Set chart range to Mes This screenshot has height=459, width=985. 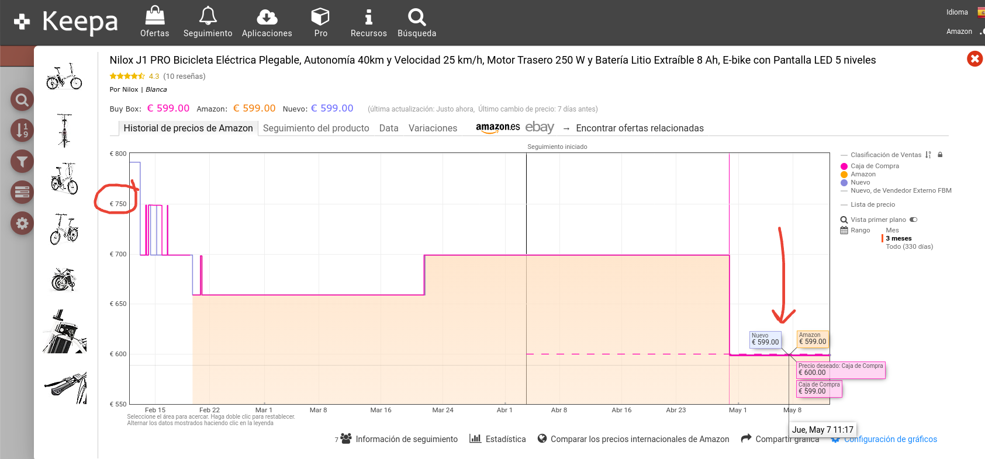892,231
